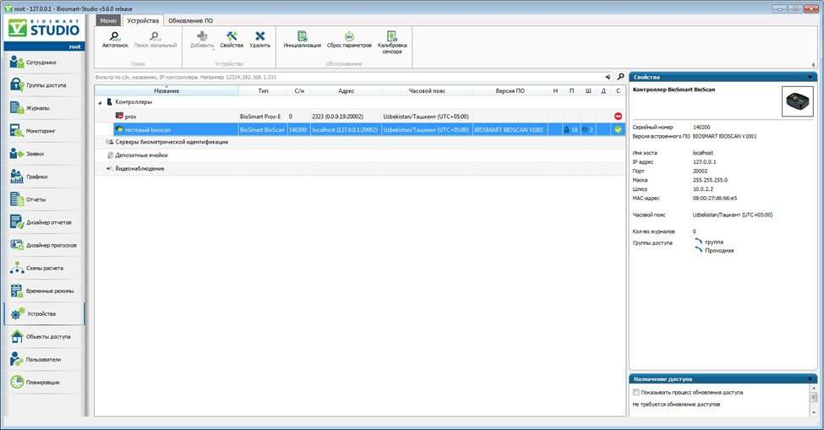Open the Меню tab
824x430 pixels.
click(108, 20)
